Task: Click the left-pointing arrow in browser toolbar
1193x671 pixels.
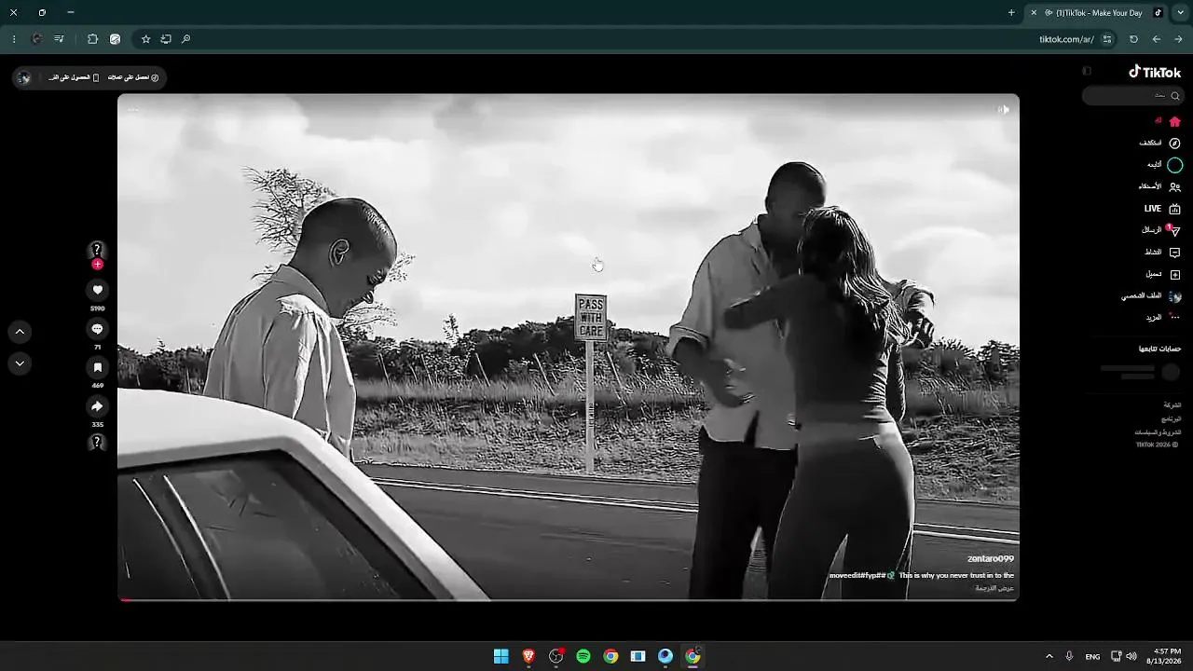Action: [x=1156, y=39]
